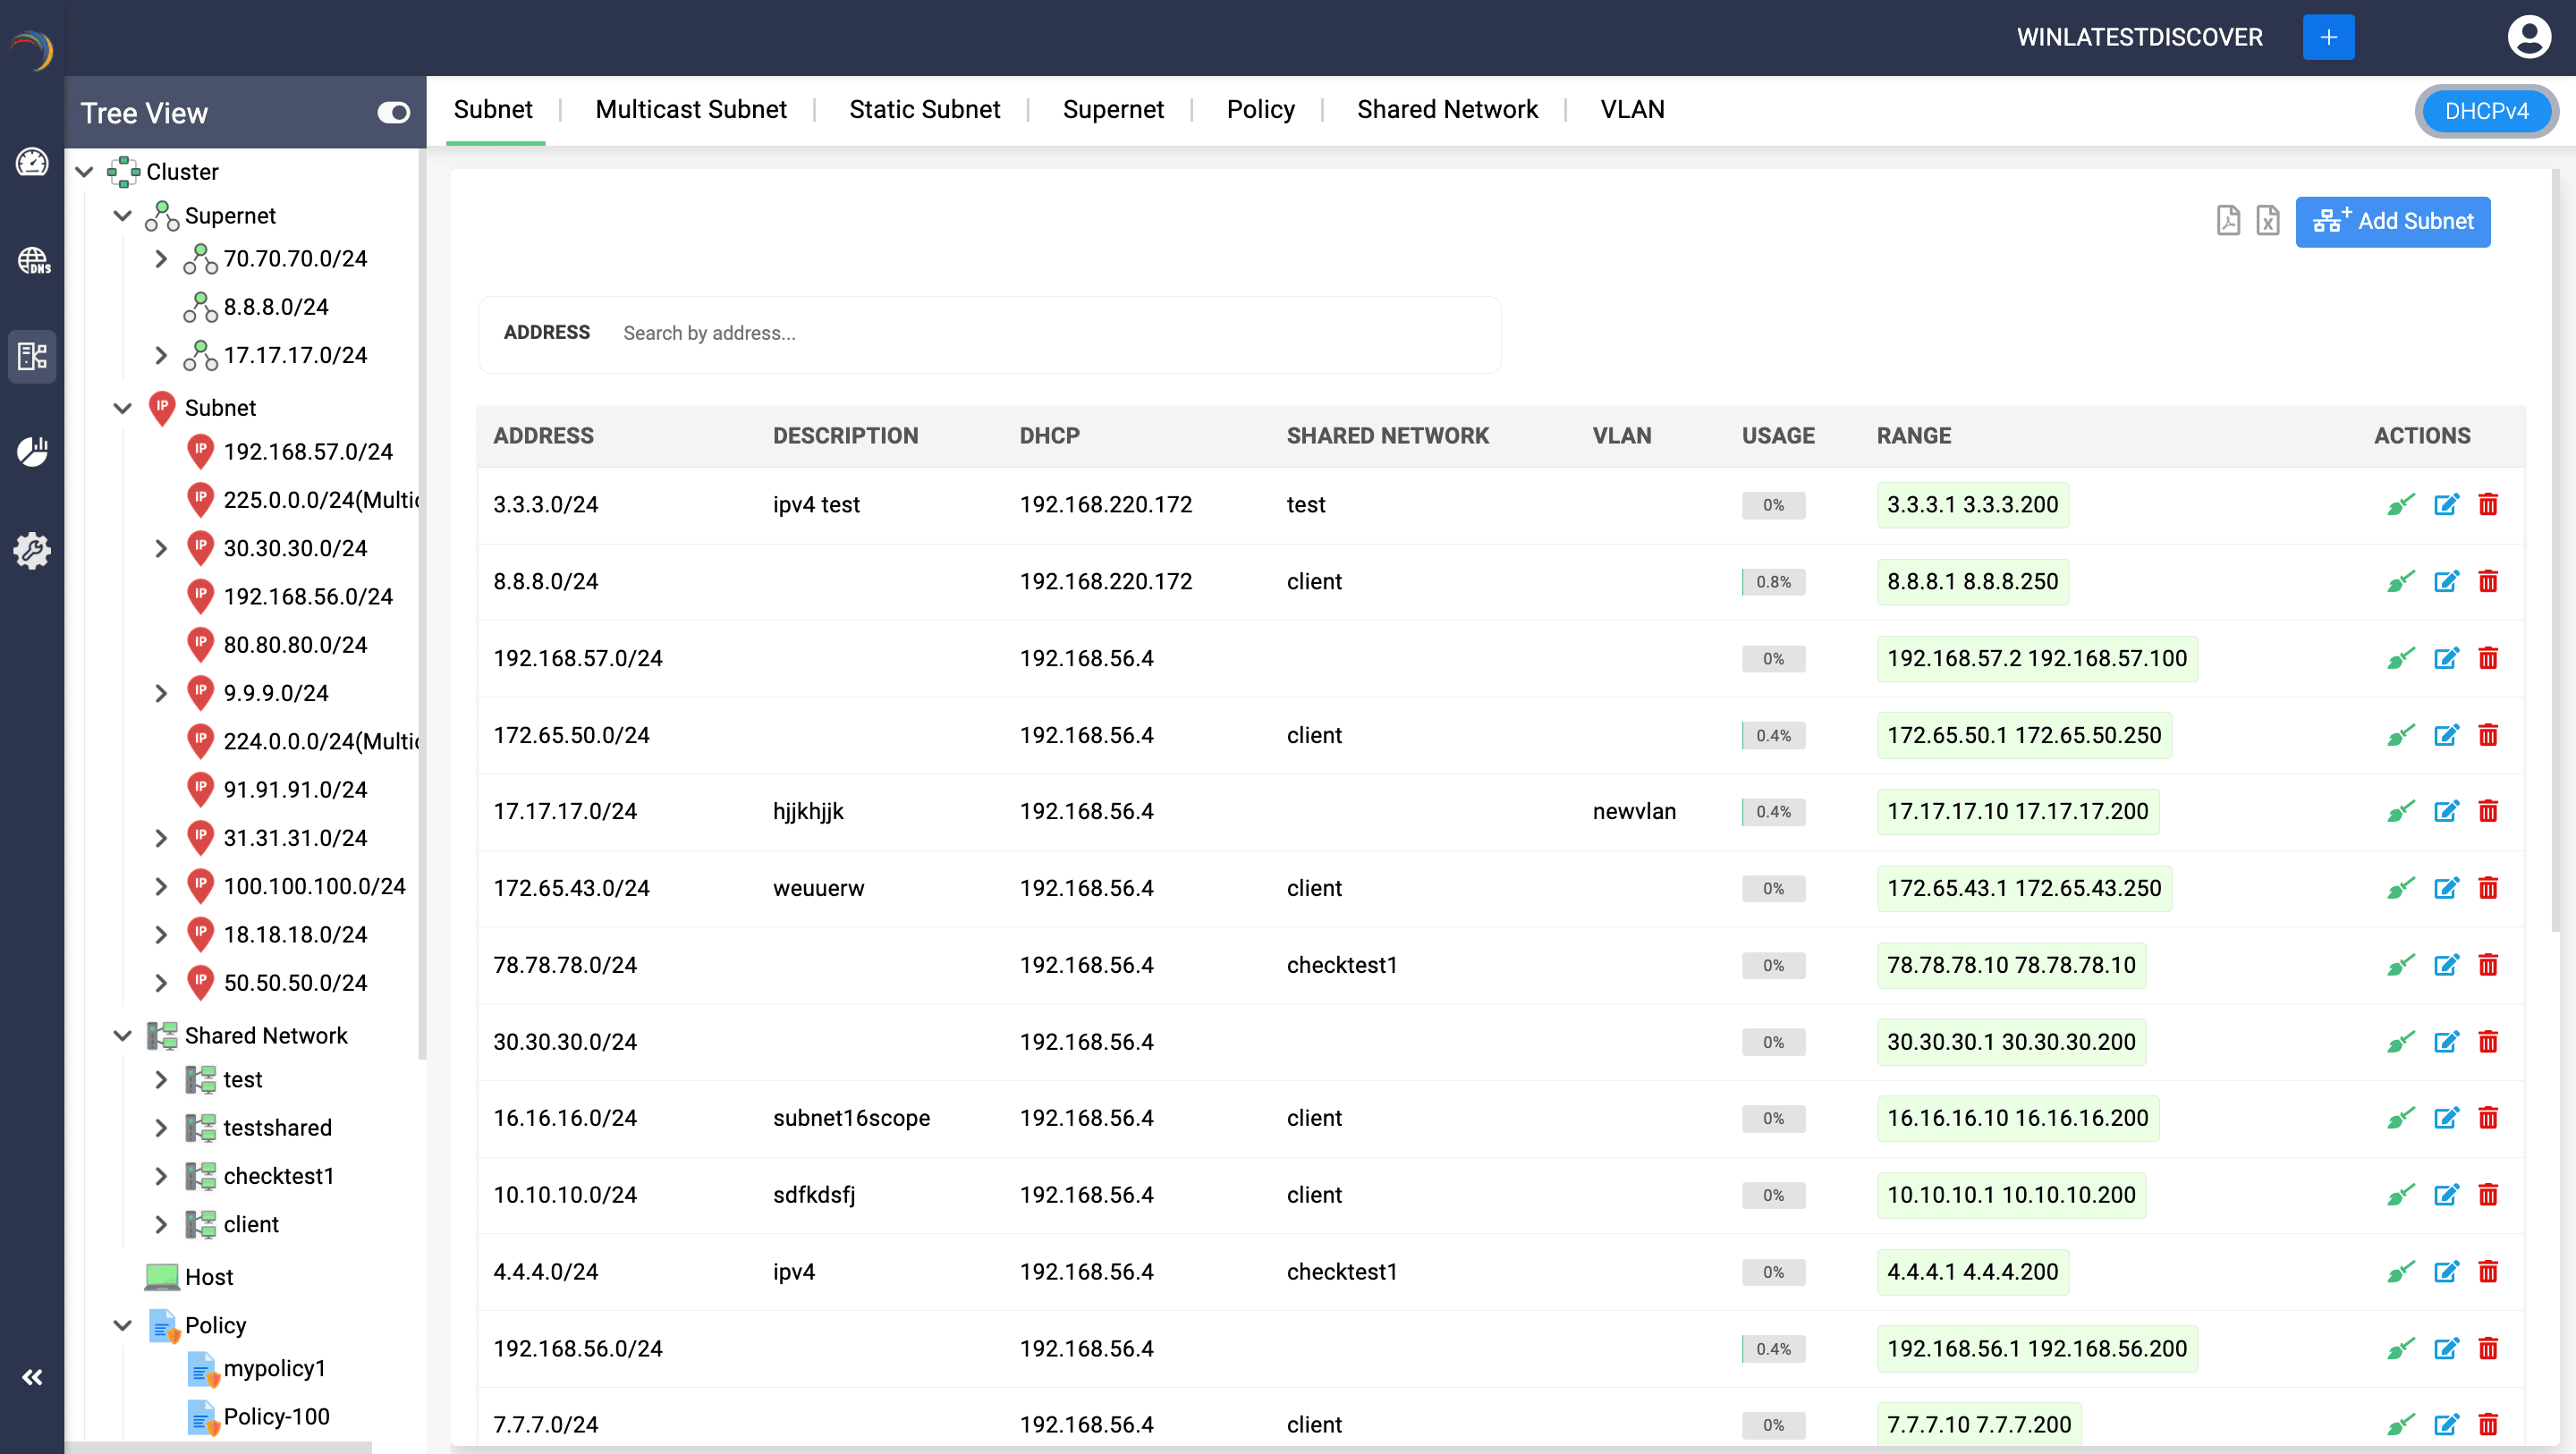Toggle the Tree View switch
This screenshot has height=1454, width=2576.
pyautogui.click(x=393, y=113)
